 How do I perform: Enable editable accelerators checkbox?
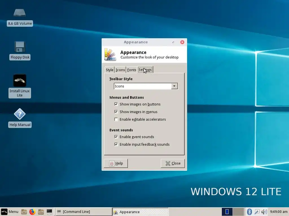(x=116, y=119)
